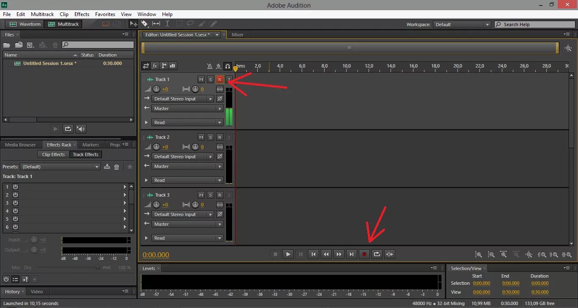
Task: Open Track 2 Default Stereo Input dropdown
Action: [183, 157]
